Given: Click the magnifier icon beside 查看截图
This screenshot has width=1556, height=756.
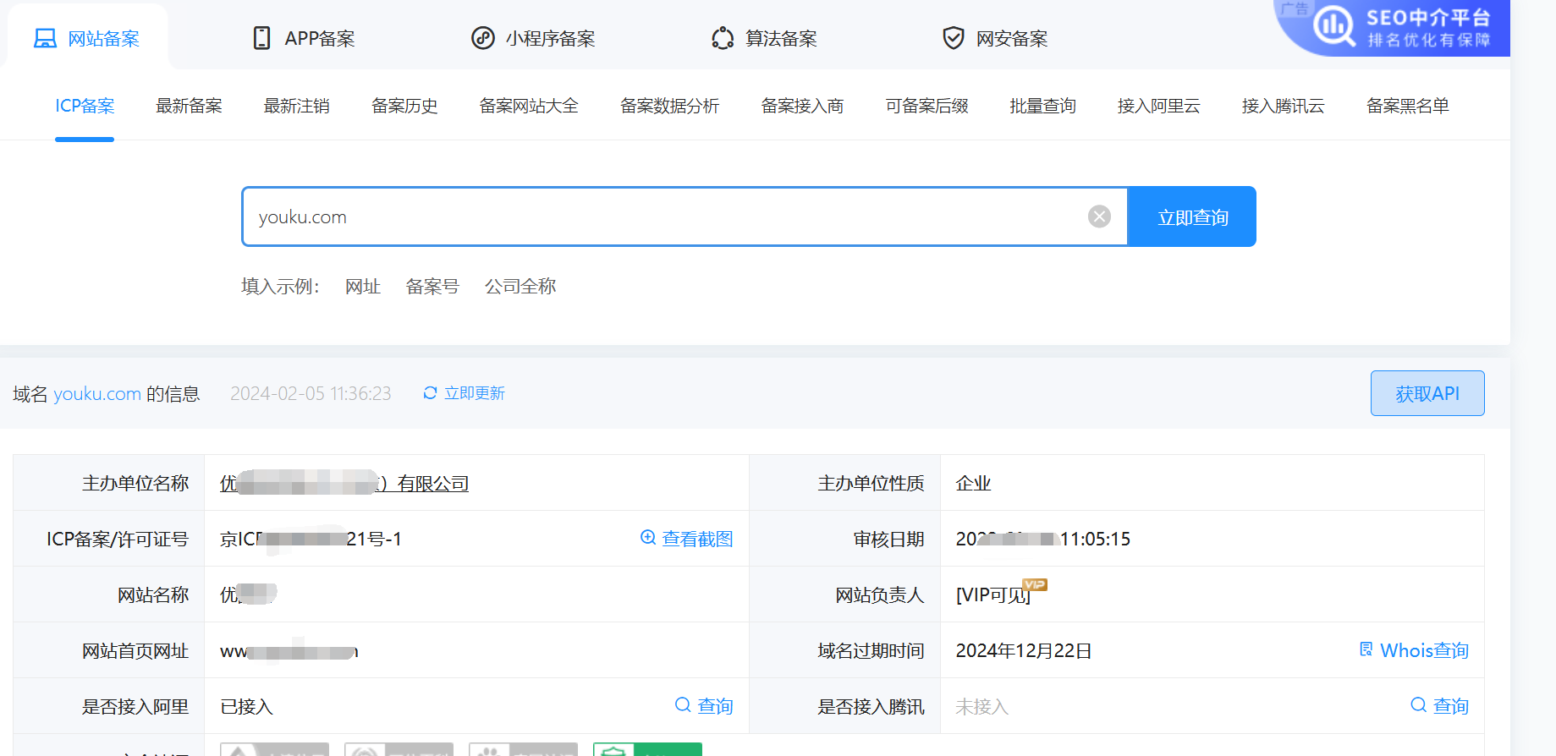Looking at the screenshot, I should [x=648, y=538].
